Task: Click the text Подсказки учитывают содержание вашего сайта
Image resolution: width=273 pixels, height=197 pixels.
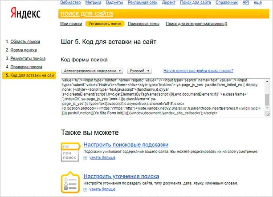Action: (126, 152)
